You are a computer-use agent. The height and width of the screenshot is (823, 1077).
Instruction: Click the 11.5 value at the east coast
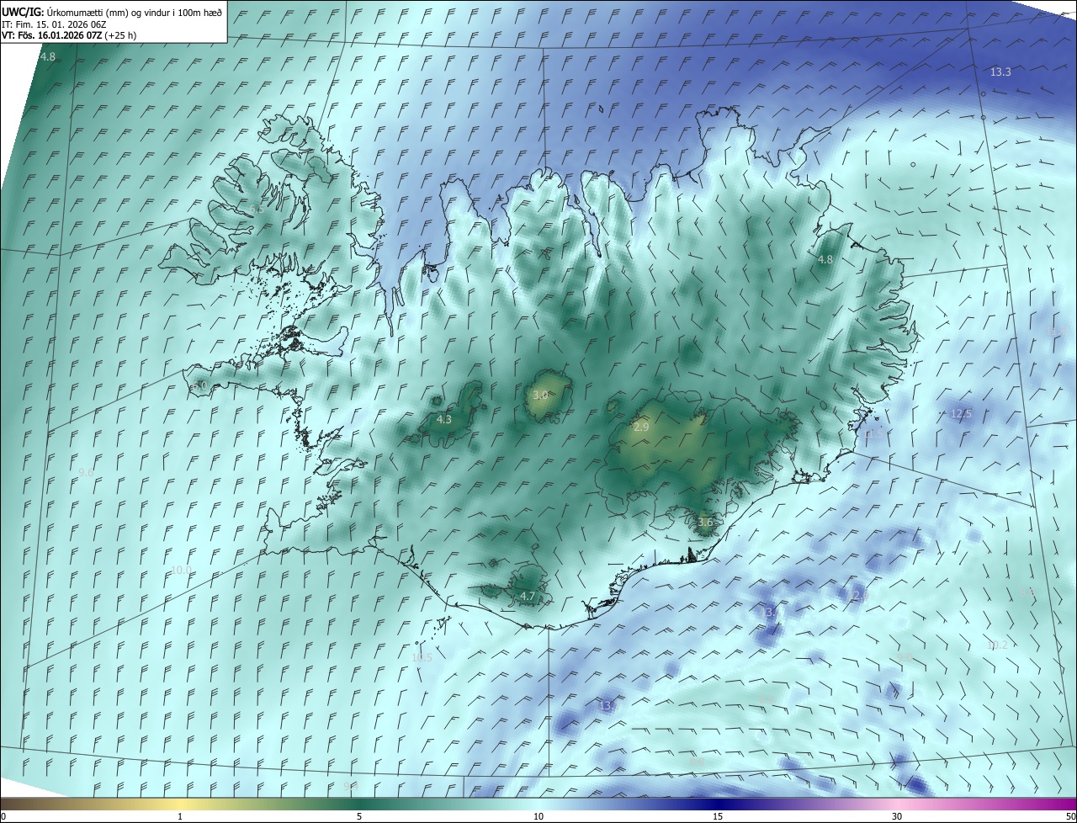[x=875, y=434]
